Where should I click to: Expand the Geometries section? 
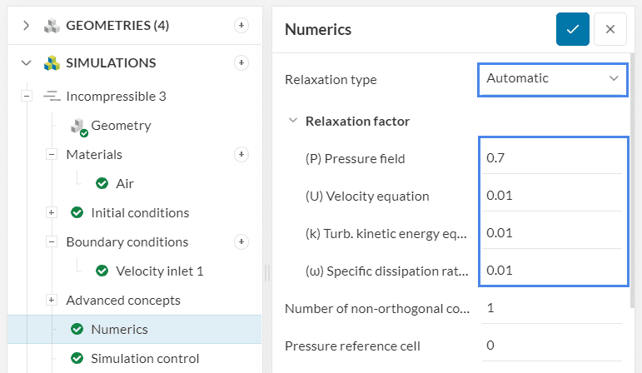click(26, 26)
